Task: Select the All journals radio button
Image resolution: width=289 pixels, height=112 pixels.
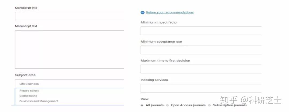Action: click(x=142, y=105)
